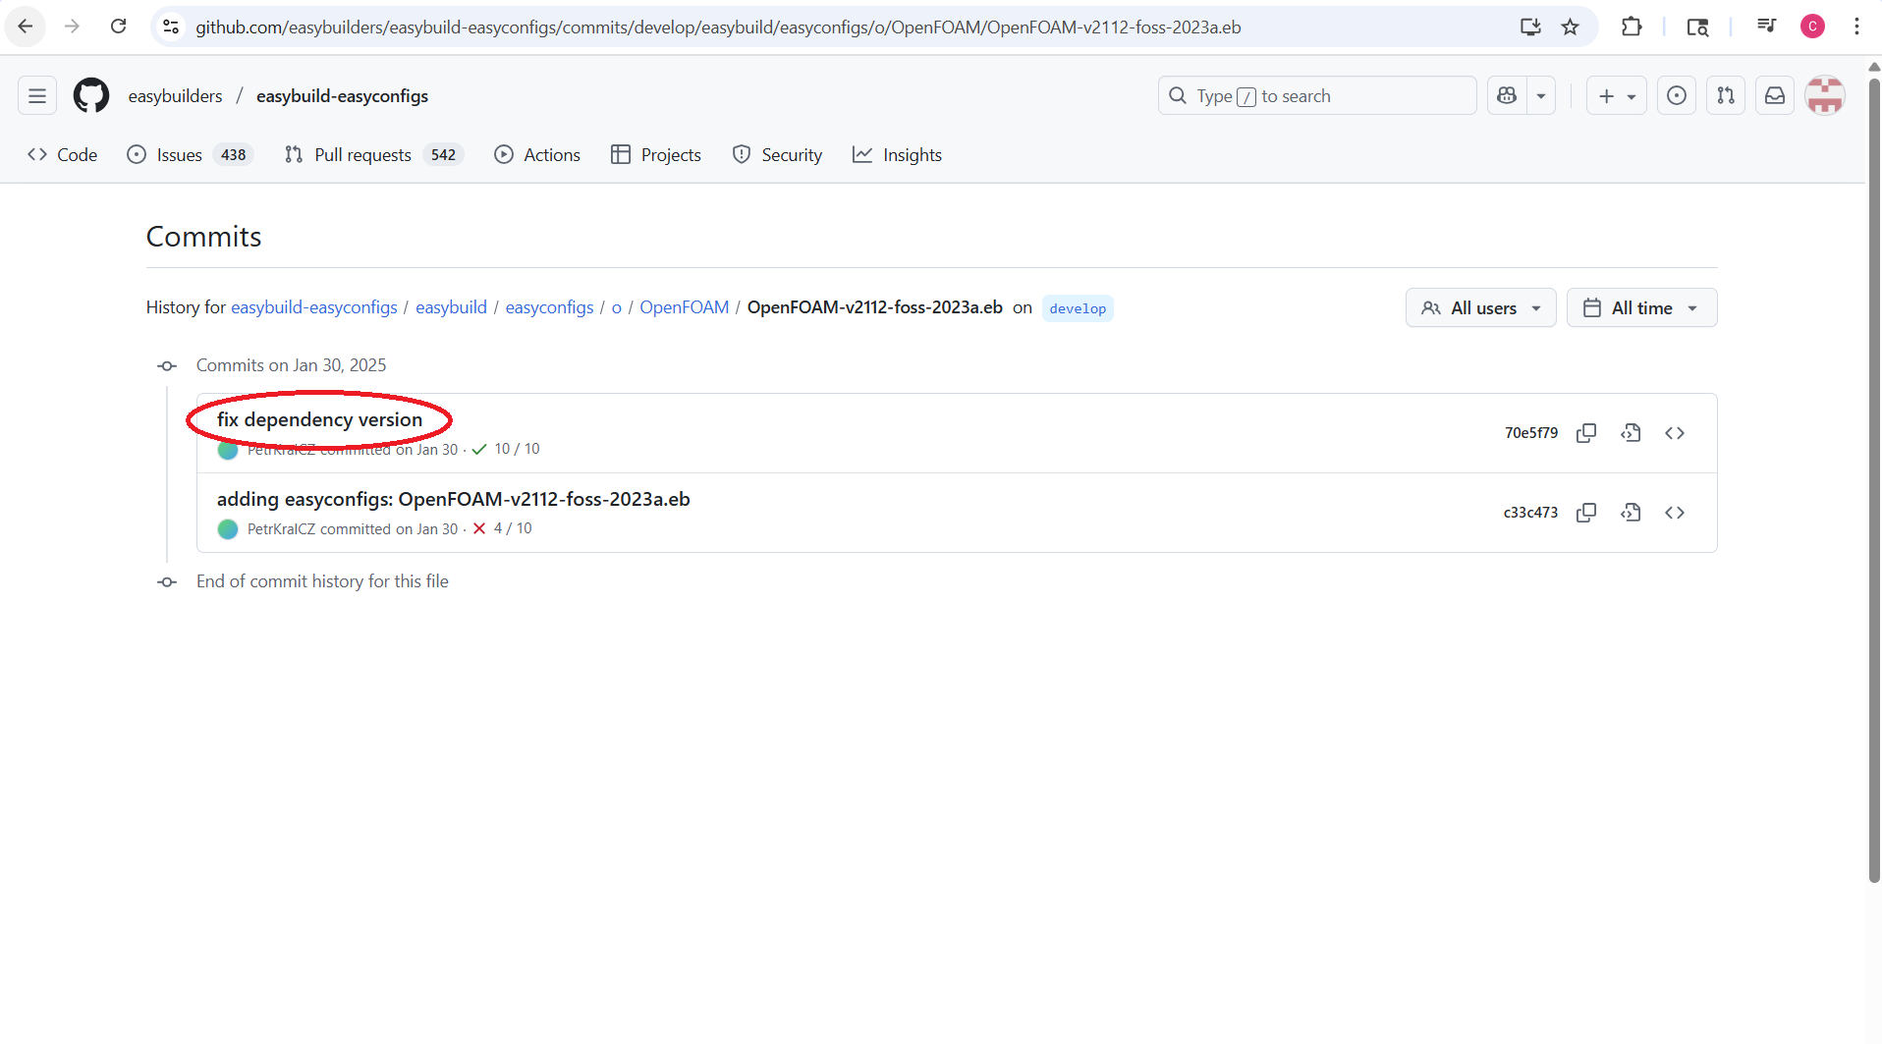
Task: Browse repository at commit c33c473
Action: [1676, 512]
